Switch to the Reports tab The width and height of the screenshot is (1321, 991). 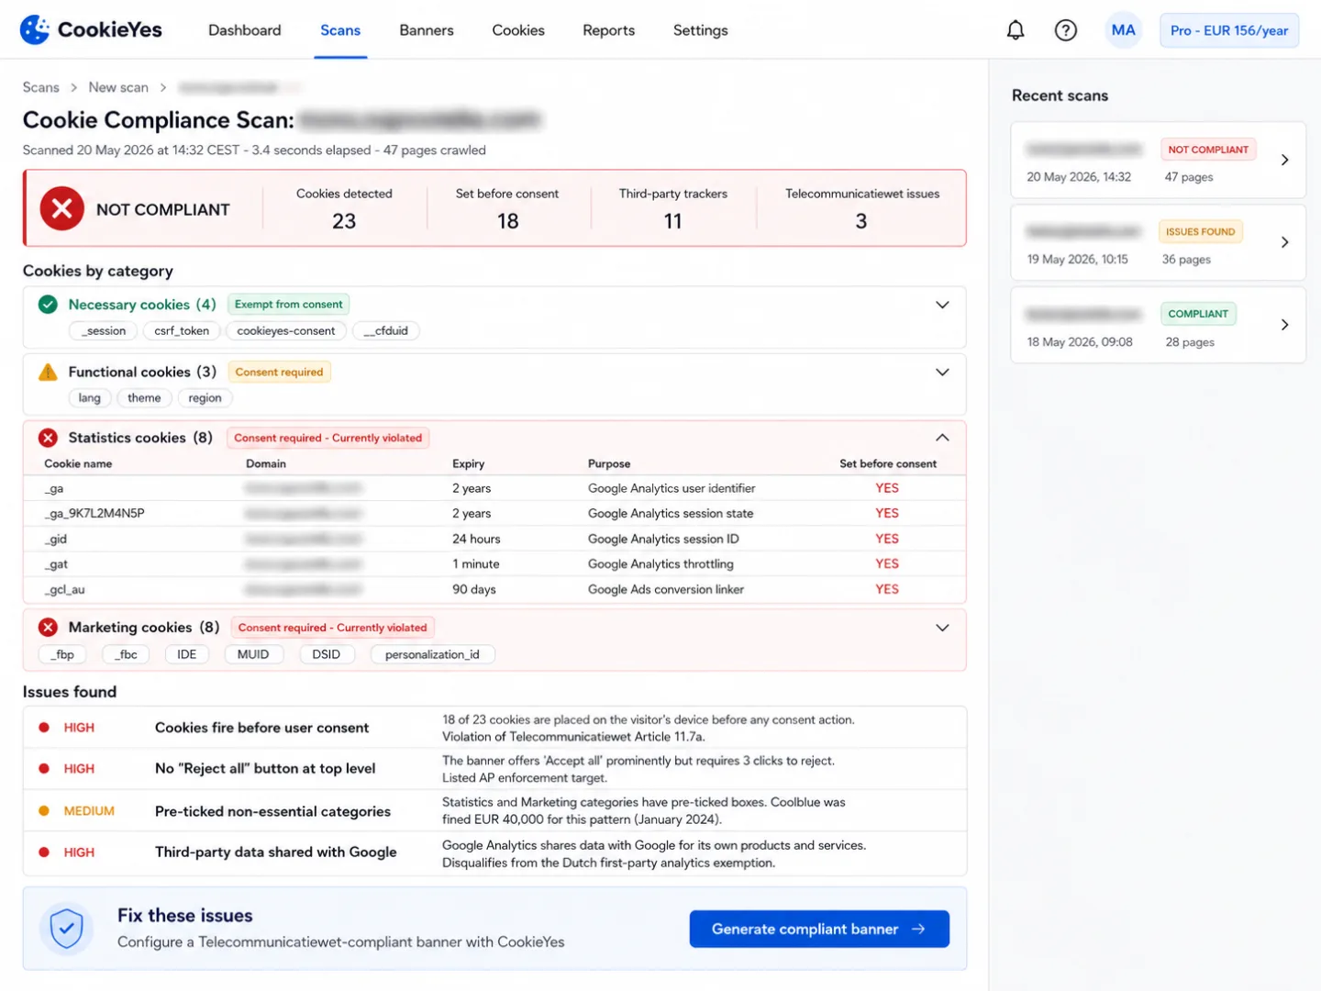(608, 30)
